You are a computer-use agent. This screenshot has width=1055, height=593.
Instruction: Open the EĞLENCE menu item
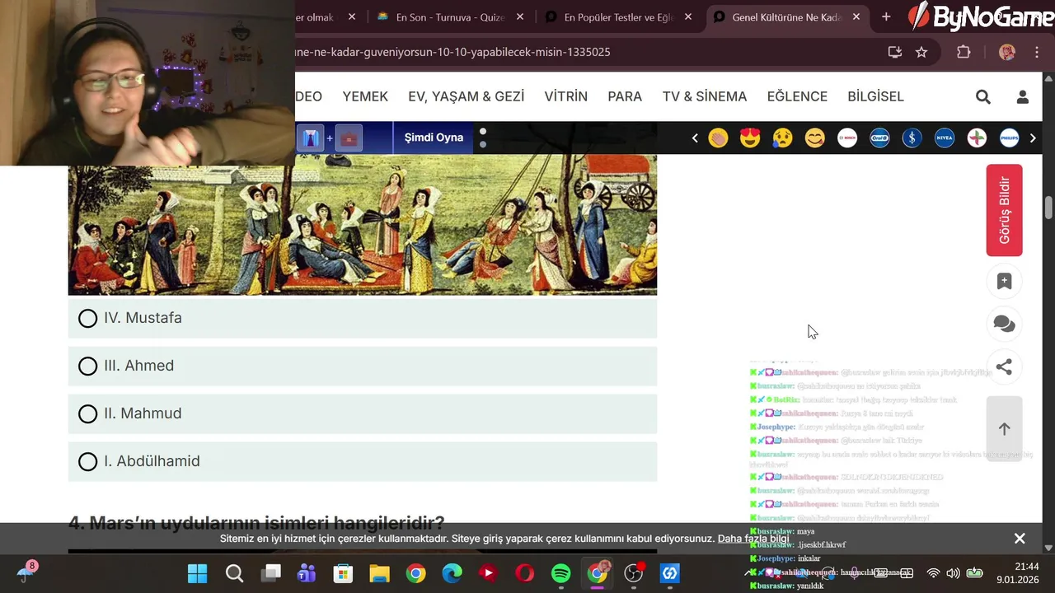point(797,96)
